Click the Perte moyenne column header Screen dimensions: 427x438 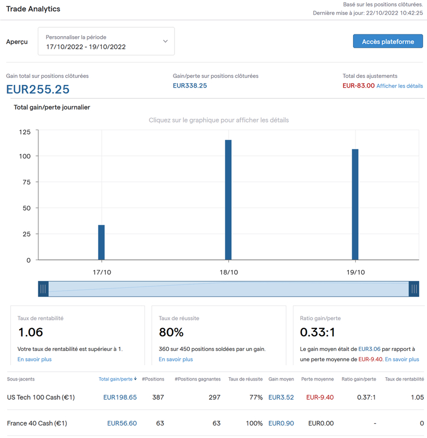(318, 379)
